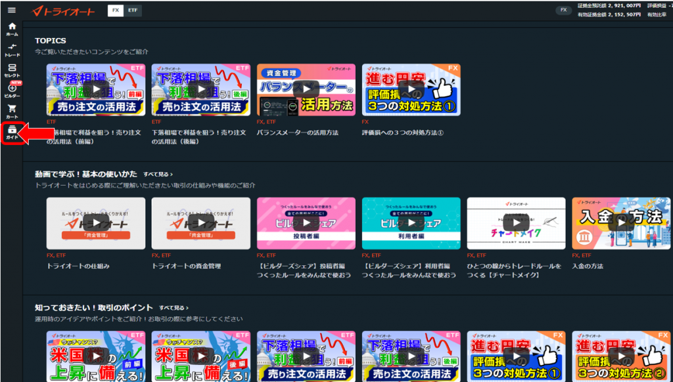Play TOPICS video 売り注文の活用法 後編

point(201,90)
